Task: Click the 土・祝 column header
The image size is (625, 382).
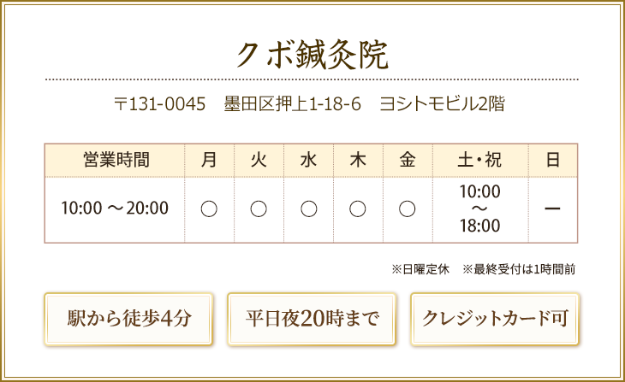Action: (x=480, y=161)
